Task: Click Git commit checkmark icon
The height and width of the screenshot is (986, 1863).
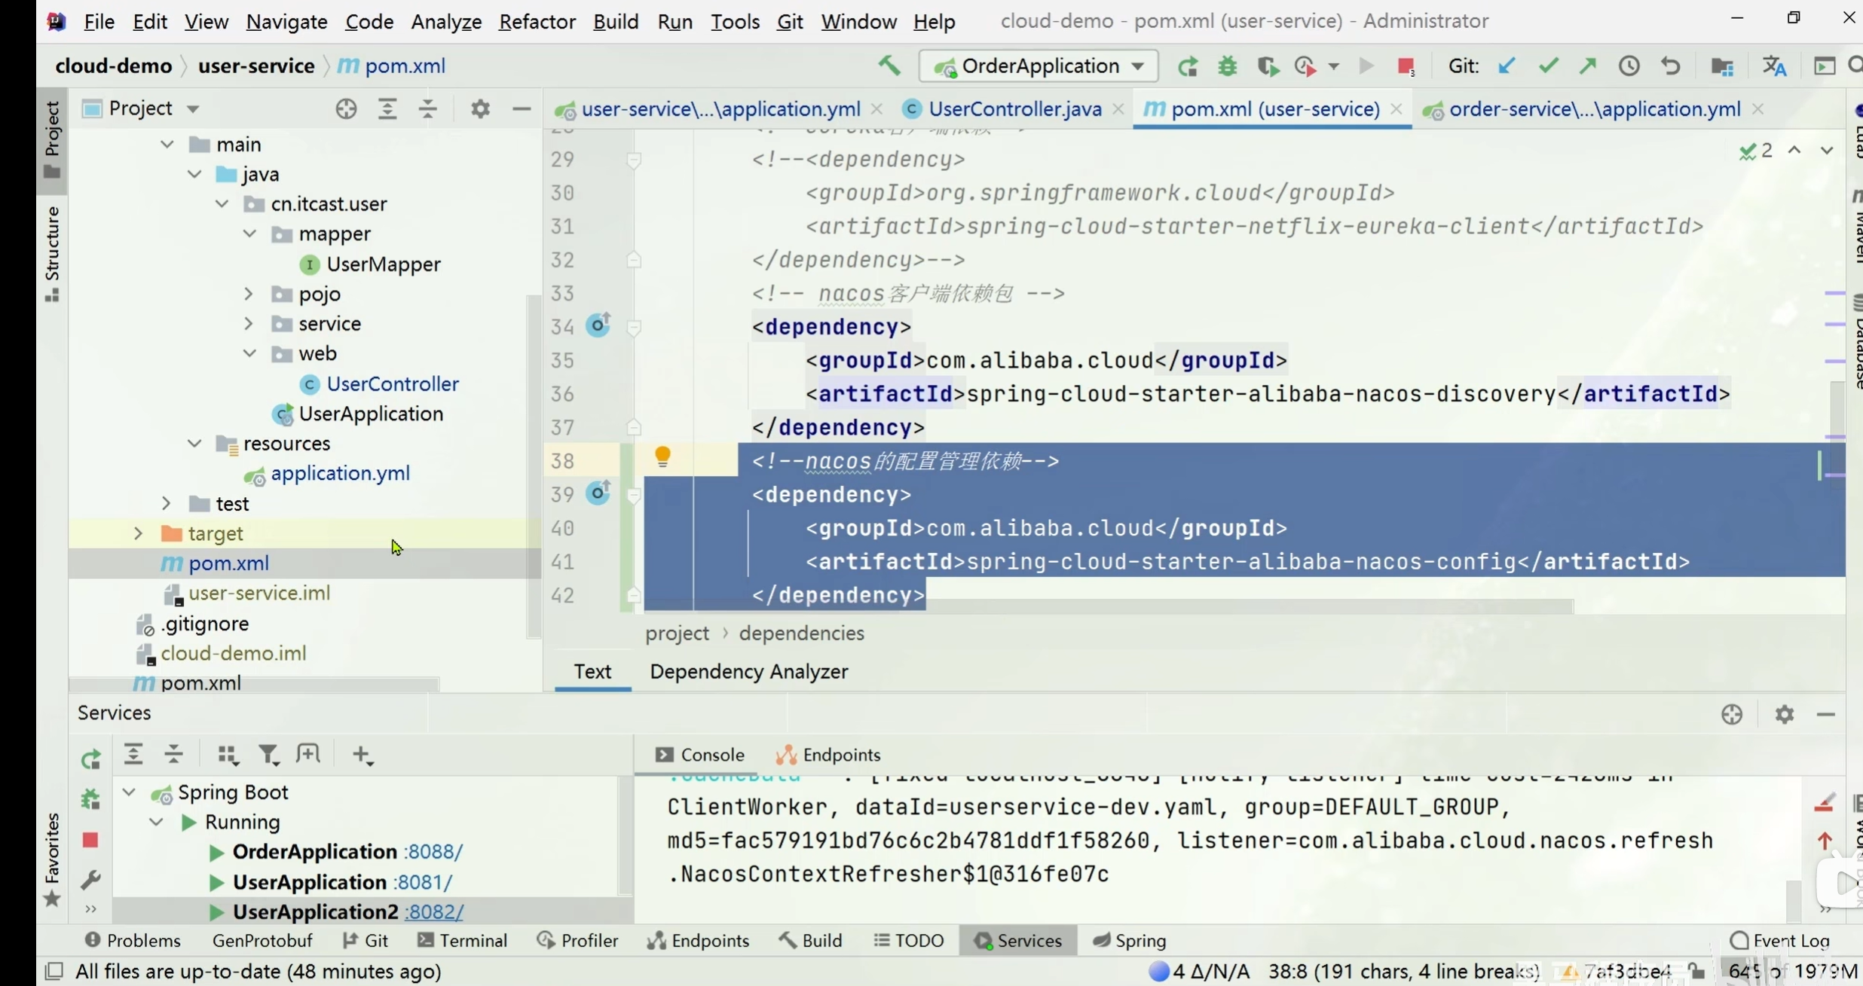Action: [1547, 66]
